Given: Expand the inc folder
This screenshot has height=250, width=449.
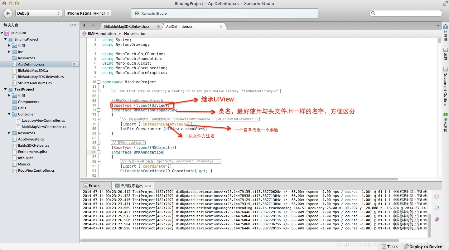Looking at the screenshot, I should point(9,52).
